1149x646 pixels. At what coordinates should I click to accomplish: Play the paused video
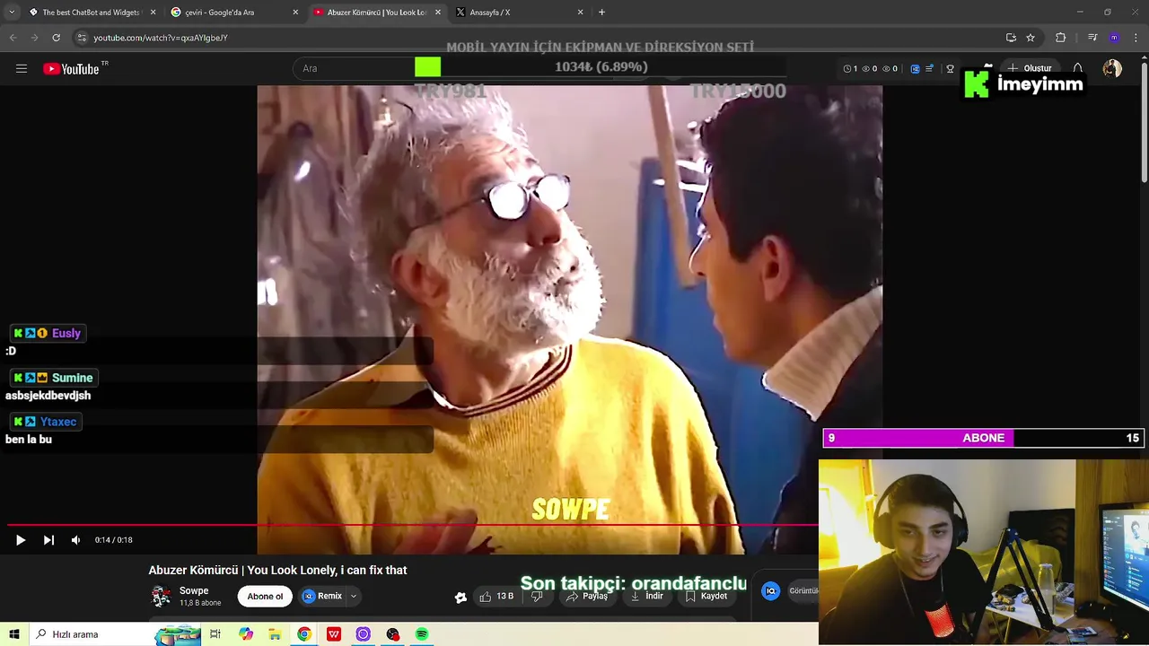tap(20, 540)
